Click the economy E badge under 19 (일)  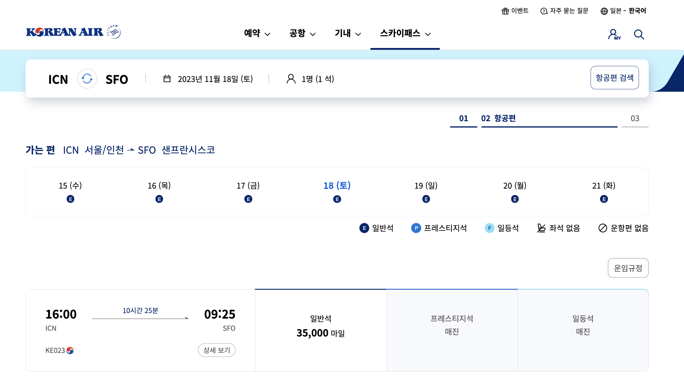[426, 199]
